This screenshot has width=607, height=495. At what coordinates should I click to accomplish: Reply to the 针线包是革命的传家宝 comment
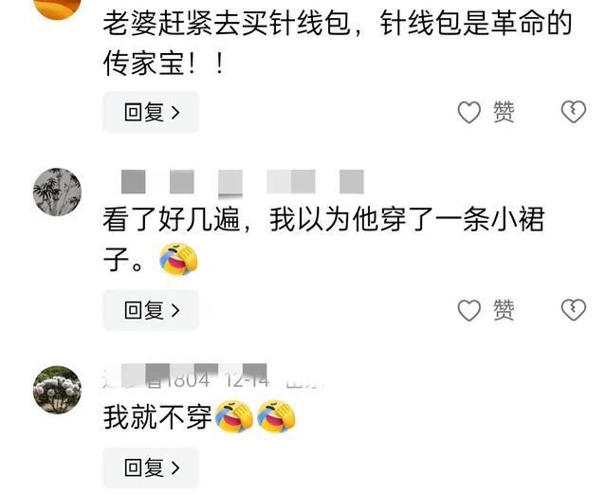point(151,112)
